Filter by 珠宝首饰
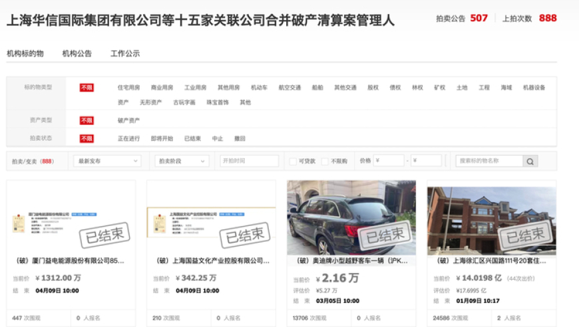Viewport: 579px width, 327px height. point(218,102)
